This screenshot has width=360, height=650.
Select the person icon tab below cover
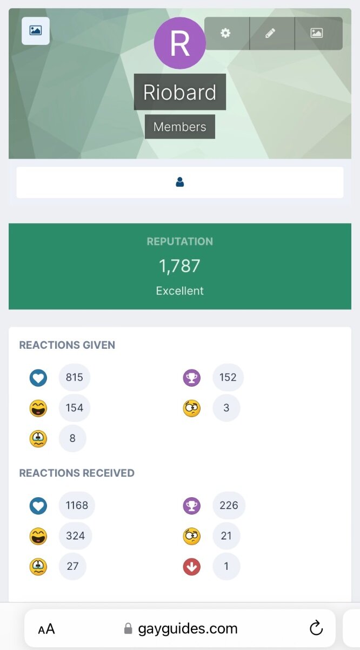[180, 183]
